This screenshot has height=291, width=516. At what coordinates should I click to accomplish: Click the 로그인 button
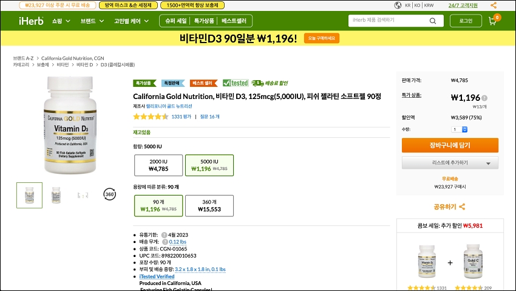pos(466,21)
